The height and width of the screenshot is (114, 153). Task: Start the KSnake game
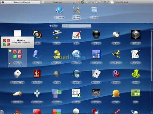tap(136, 77)
